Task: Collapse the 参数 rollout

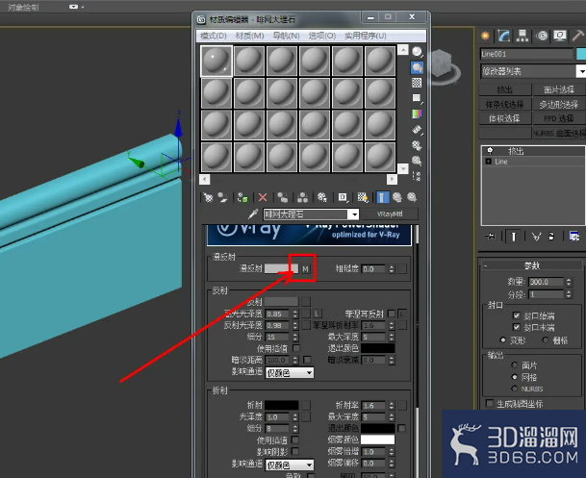Action: coord(531,265)
